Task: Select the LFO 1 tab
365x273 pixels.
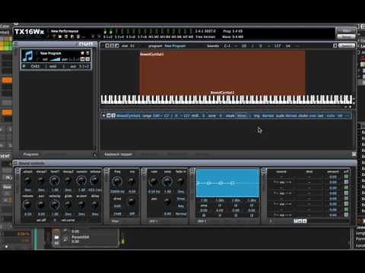Action: point(153,221)
